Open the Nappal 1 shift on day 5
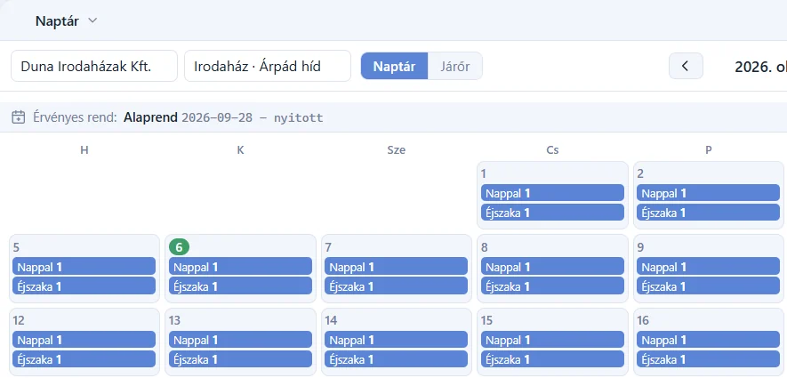 tap(84, 267)
